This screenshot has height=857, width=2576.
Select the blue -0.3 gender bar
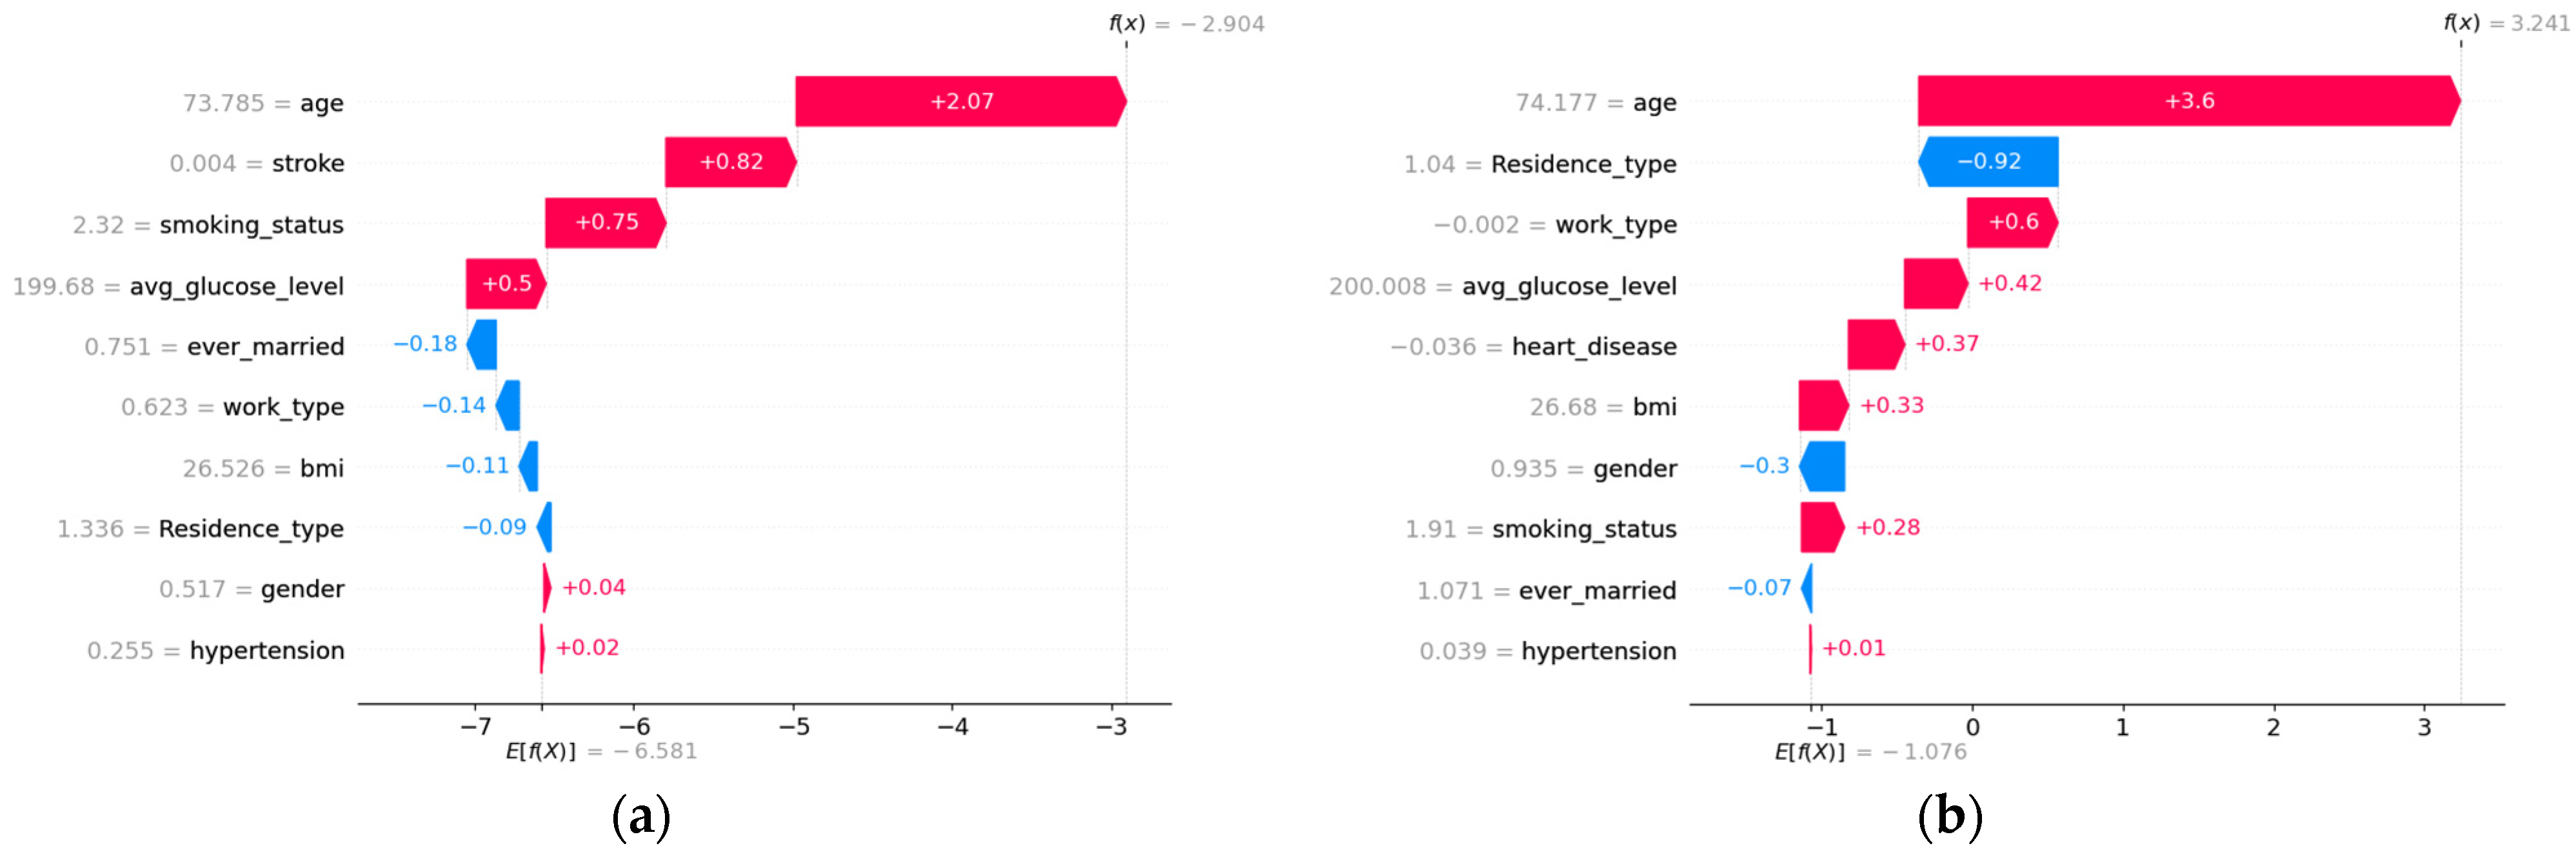coord(1822,467)
